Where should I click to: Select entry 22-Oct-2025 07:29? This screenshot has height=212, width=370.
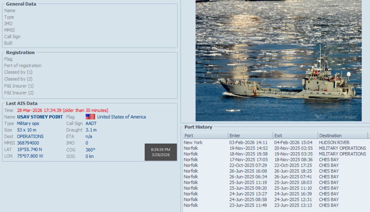click(249, 165)
